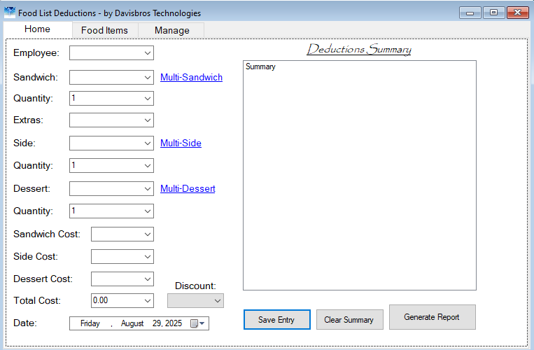Screen dimensions: 534x350
Task: Open the Discount dropdown
Action: pyautogui.click(x=195, y=300)
